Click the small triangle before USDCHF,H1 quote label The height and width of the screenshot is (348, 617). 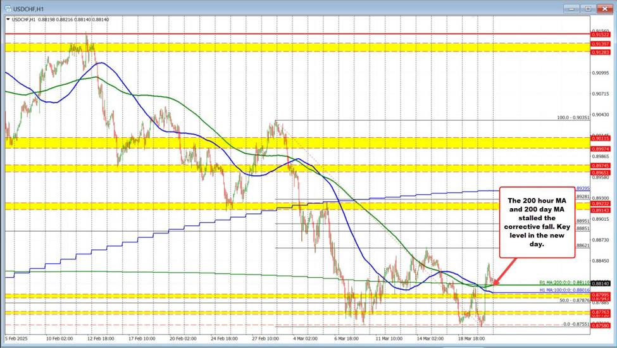pos(8,20)
